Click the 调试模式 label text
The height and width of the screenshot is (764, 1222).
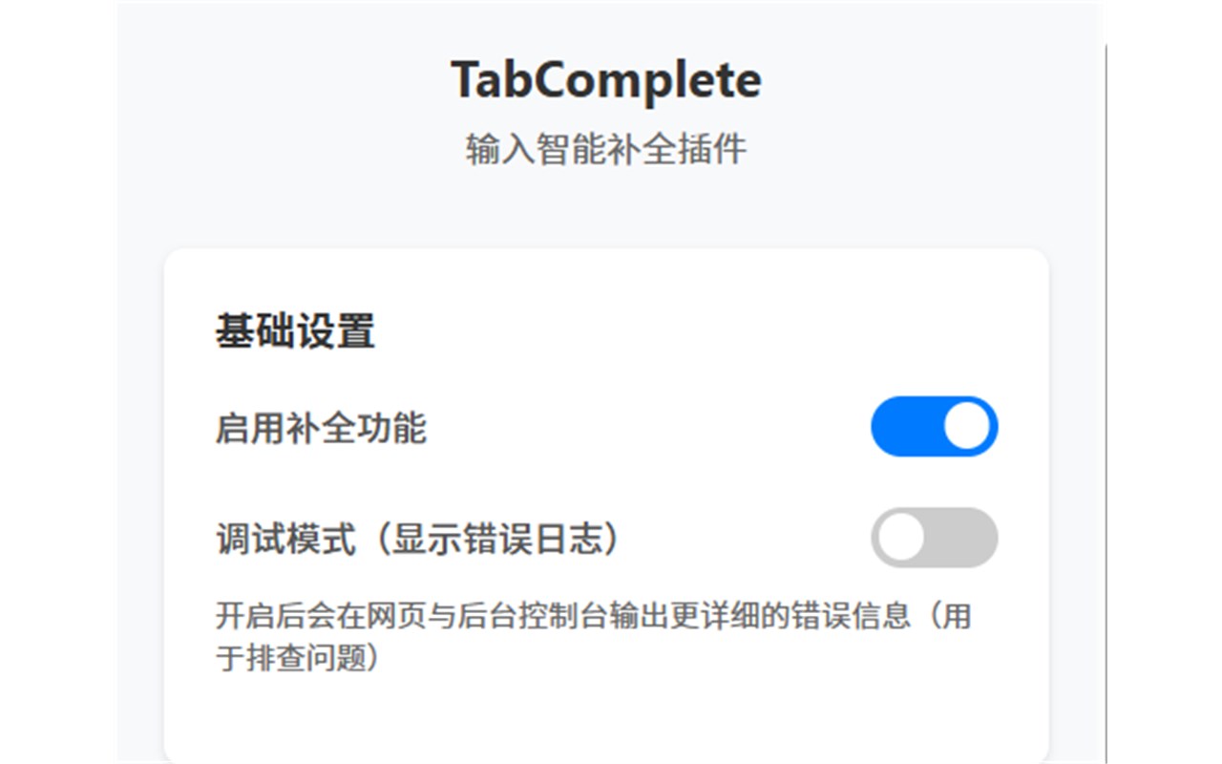pyautogui.click(x=285, y=541)
